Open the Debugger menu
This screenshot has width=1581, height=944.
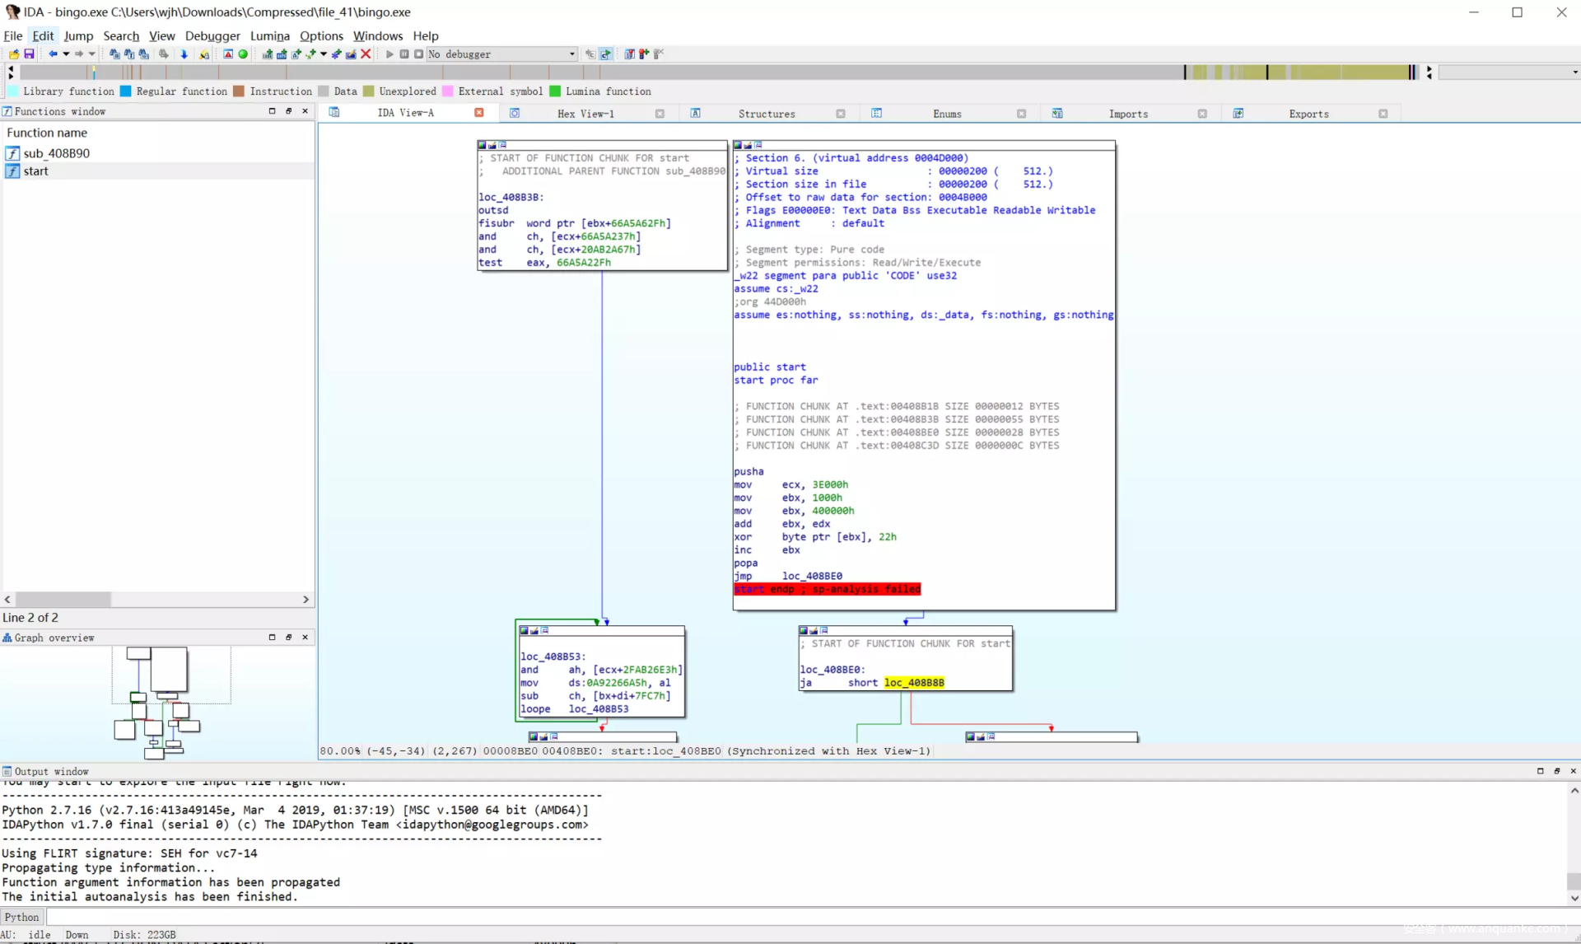tap(212, 35)
